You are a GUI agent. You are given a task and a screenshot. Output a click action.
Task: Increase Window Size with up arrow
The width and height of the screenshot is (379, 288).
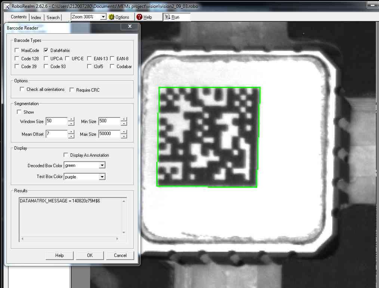[71, 120]
